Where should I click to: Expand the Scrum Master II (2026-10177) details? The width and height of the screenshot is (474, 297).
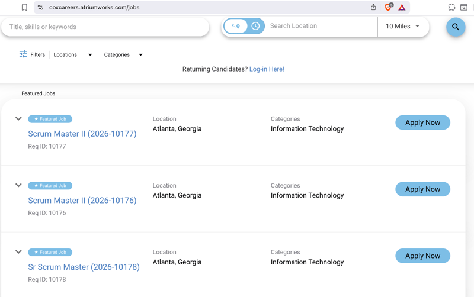(x=18, y=119)
